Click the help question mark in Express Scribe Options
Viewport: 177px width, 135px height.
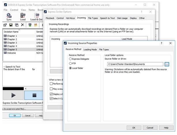(142, 12)
